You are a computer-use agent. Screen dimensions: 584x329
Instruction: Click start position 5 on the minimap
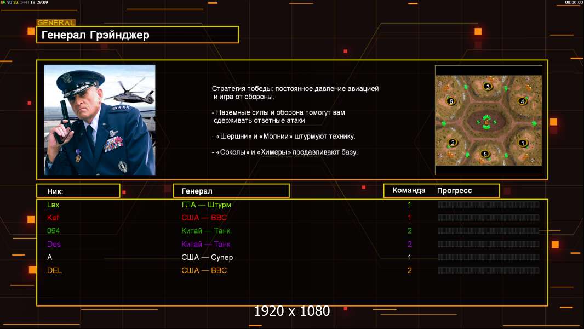(485, 154)
